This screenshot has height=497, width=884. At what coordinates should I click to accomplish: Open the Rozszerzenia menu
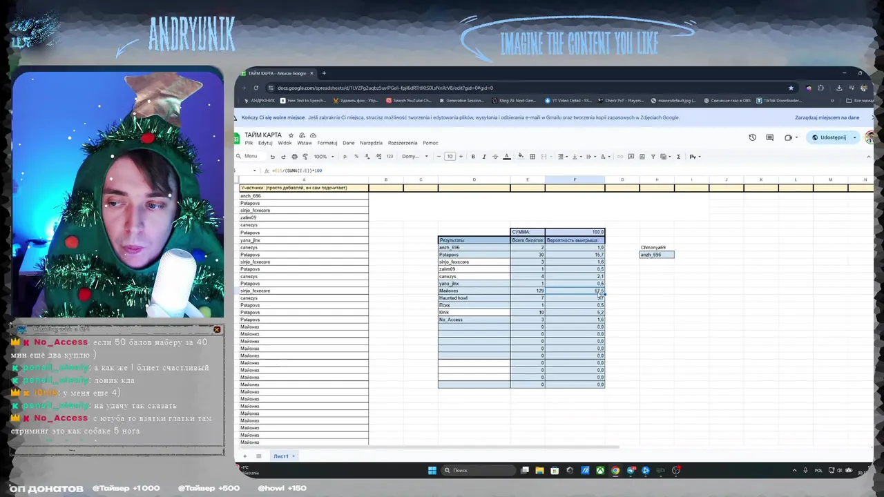(403, 143)
